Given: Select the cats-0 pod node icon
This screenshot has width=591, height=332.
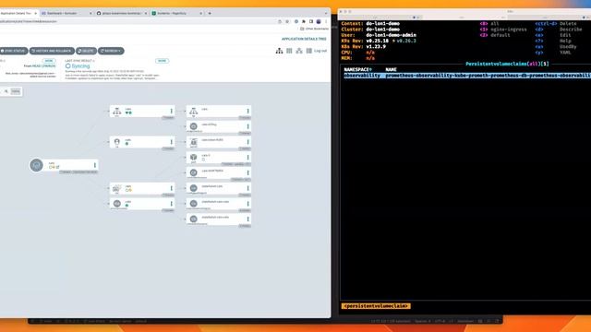Looking at the screenshot, I should pos(193,157).
